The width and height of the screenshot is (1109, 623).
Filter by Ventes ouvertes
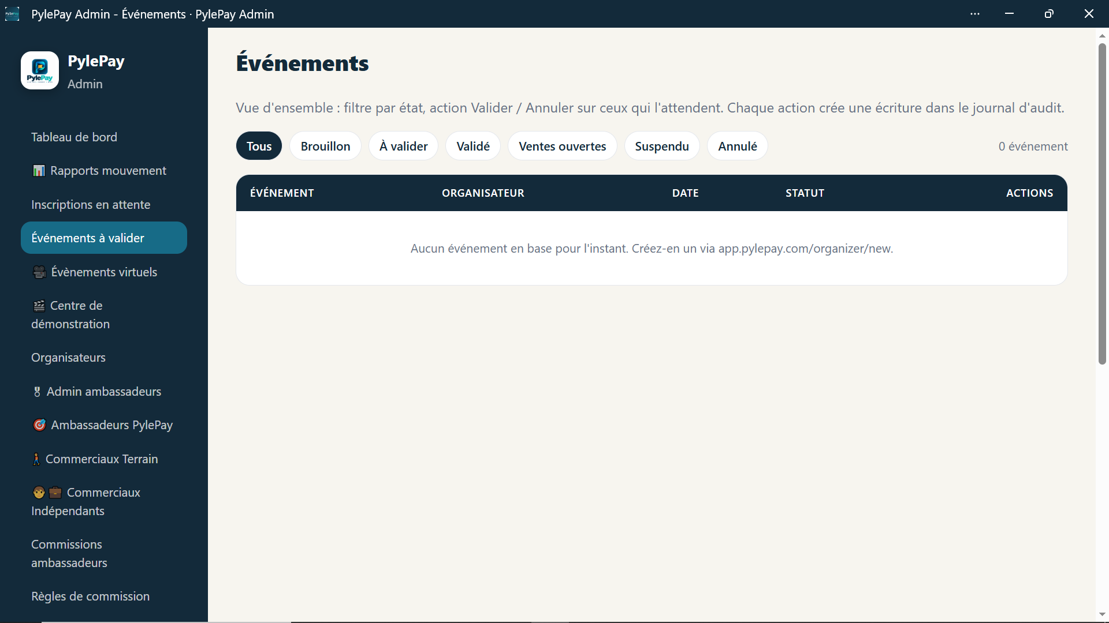click(x=562, y=146)
